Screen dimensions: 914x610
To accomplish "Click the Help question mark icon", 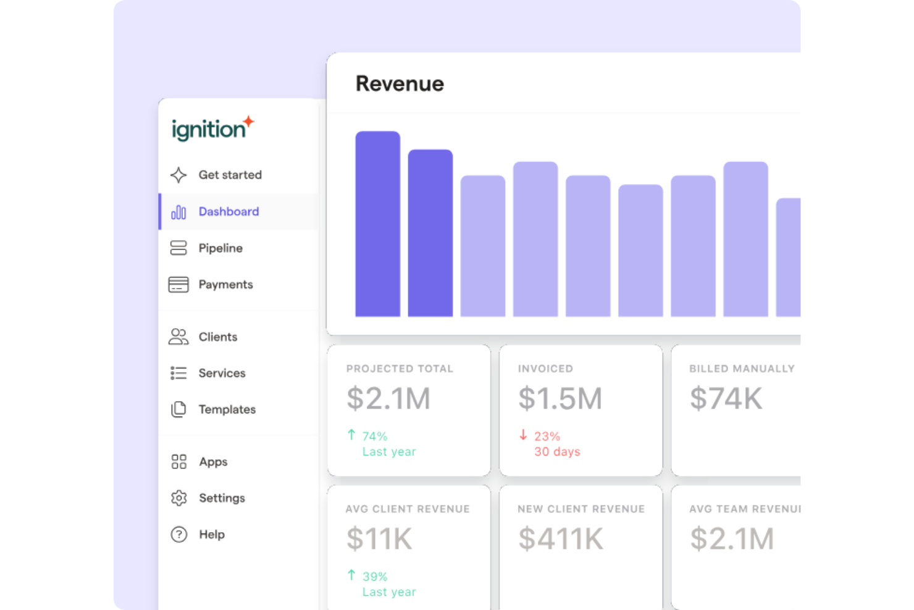I will [178, 535].
